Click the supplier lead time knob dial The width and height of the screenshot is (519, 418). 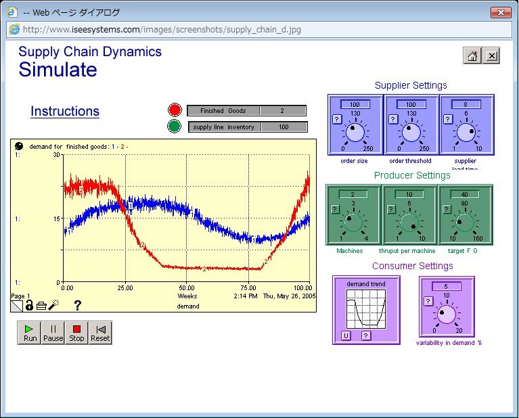[466, 133]
